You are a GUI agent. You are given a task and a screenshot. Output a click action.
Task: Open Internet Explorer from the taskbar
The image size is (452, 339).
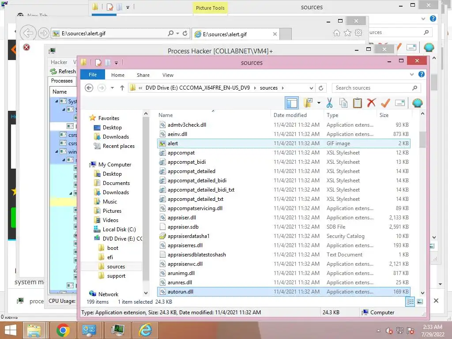146,330
